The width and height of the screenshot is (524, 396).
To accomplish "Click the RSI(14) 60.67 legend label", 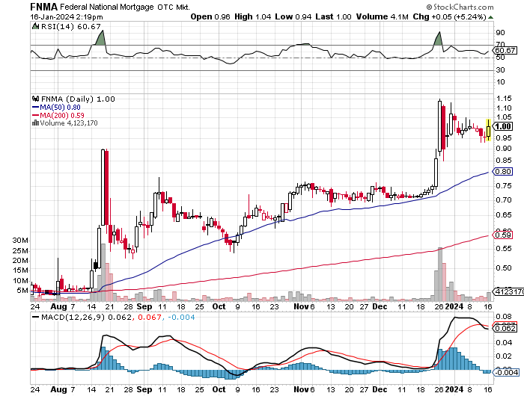I will pos(71,26).
